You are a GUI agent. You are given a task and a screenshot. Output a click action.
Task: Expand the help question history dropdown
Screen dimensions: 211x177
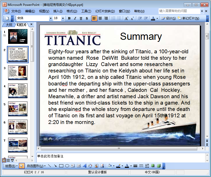pyautogui.click(x=202, y=11)
